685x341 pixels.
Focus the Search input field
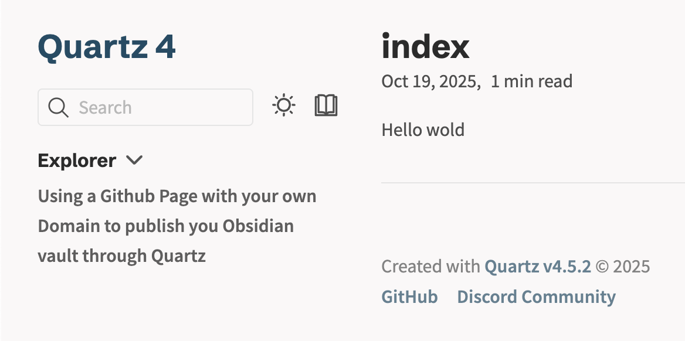click(x=158, y=107)
